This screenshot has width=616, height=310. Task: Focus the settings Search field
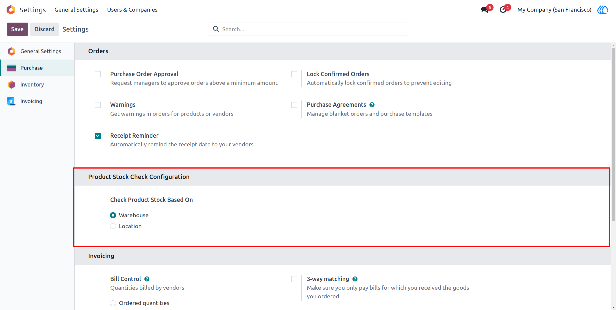(x=308, y=29)
